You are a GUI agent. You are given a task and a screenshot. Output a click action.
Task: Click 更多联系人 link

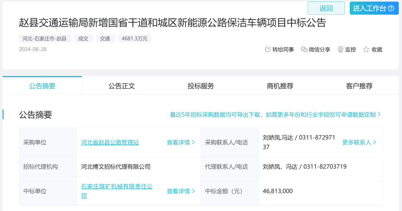[x=359, y=142]
